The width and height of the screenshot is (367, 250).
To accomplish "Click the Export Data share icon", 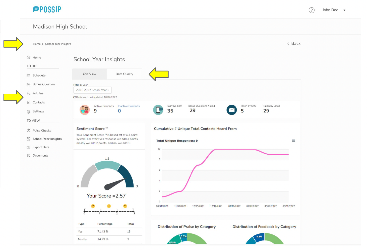I will pyautogui.click(x=28, y=147).
